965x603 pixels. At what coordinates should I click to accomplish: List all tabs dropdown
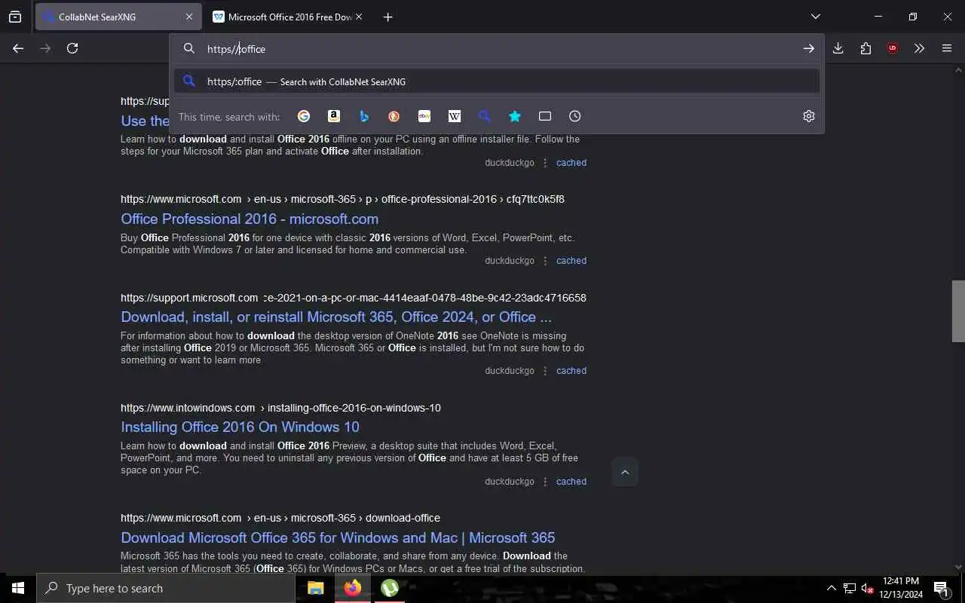click(816, 17)
